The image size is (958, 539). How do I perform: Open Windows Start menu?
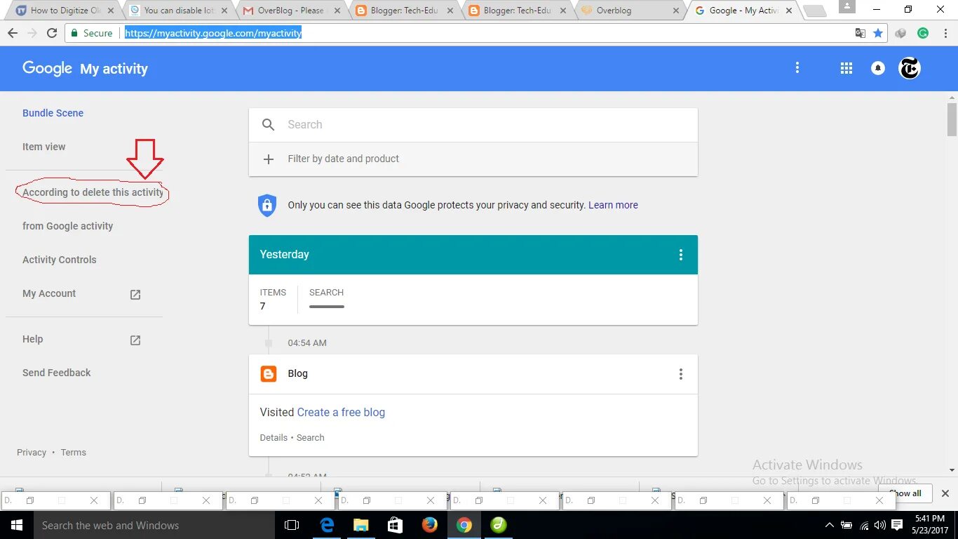(x=16, y=525)
